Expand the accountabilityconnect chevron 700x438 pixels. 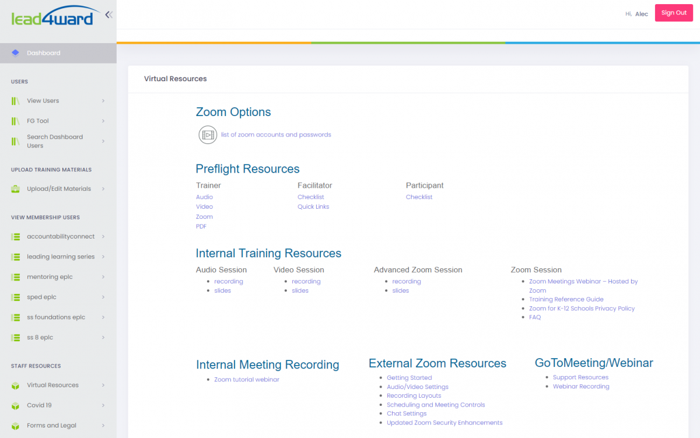coord(103,237)
